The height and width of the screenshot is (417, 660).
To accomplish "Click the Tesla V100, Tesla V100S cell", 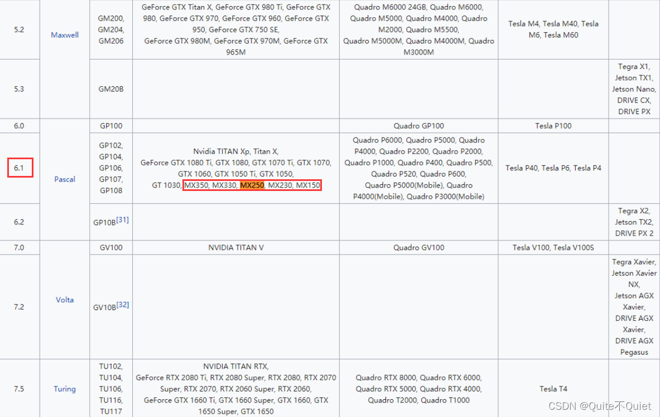I will tap(553, 248).
